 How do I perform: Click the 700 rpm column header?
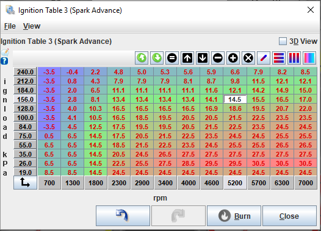pos(49,183)
